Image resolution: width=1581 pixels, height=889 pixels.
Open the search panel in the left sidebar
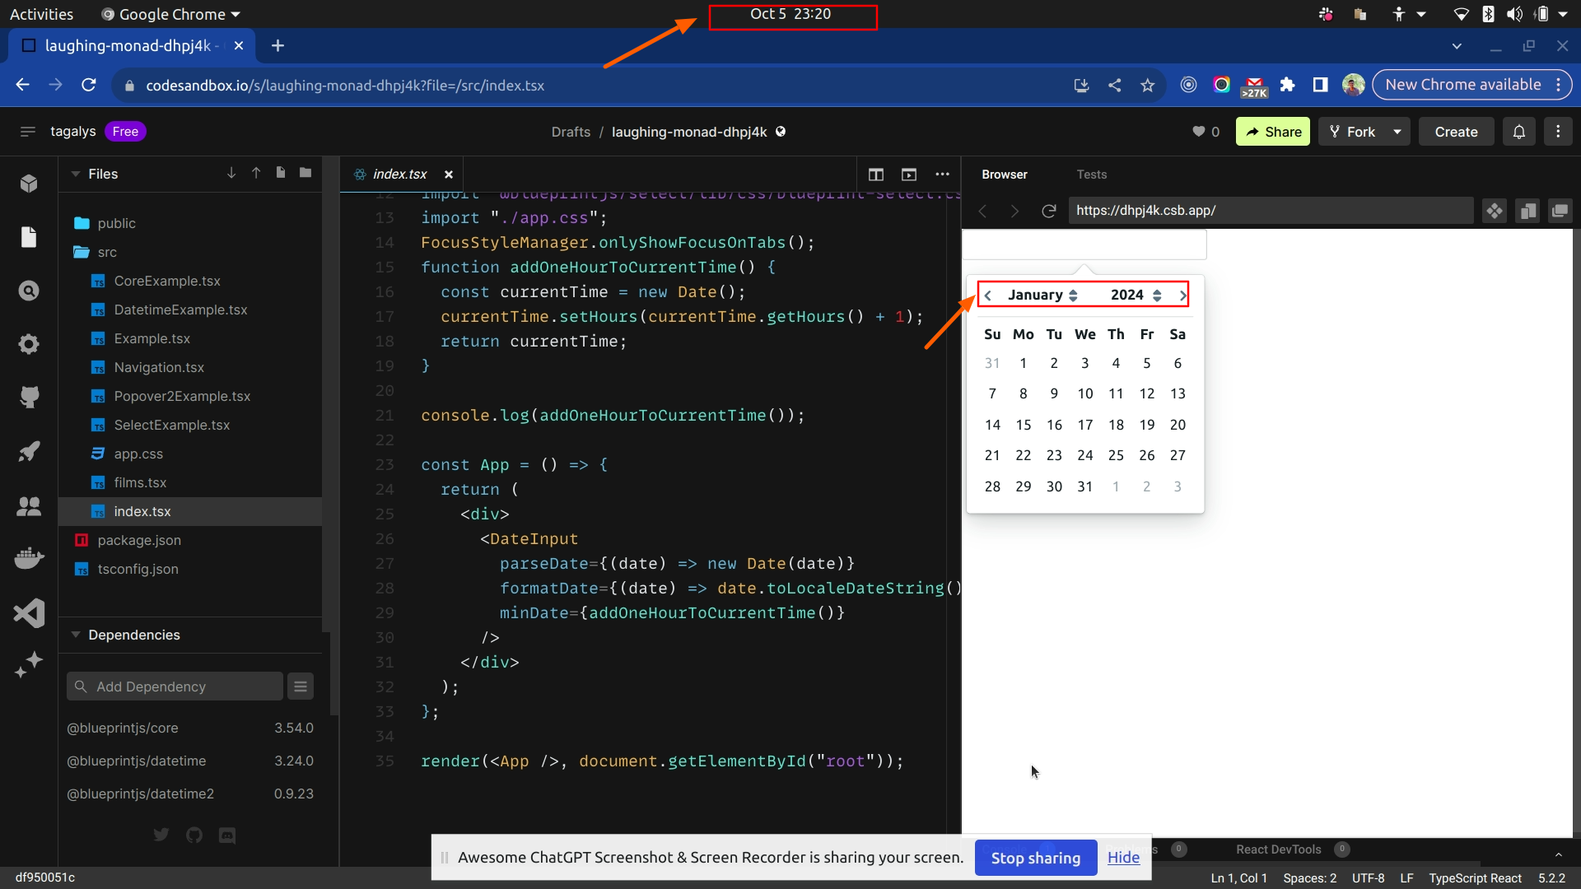tap(29, 290)
